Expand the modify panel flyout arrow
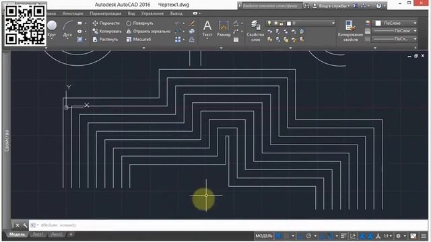 coord(143,48)
